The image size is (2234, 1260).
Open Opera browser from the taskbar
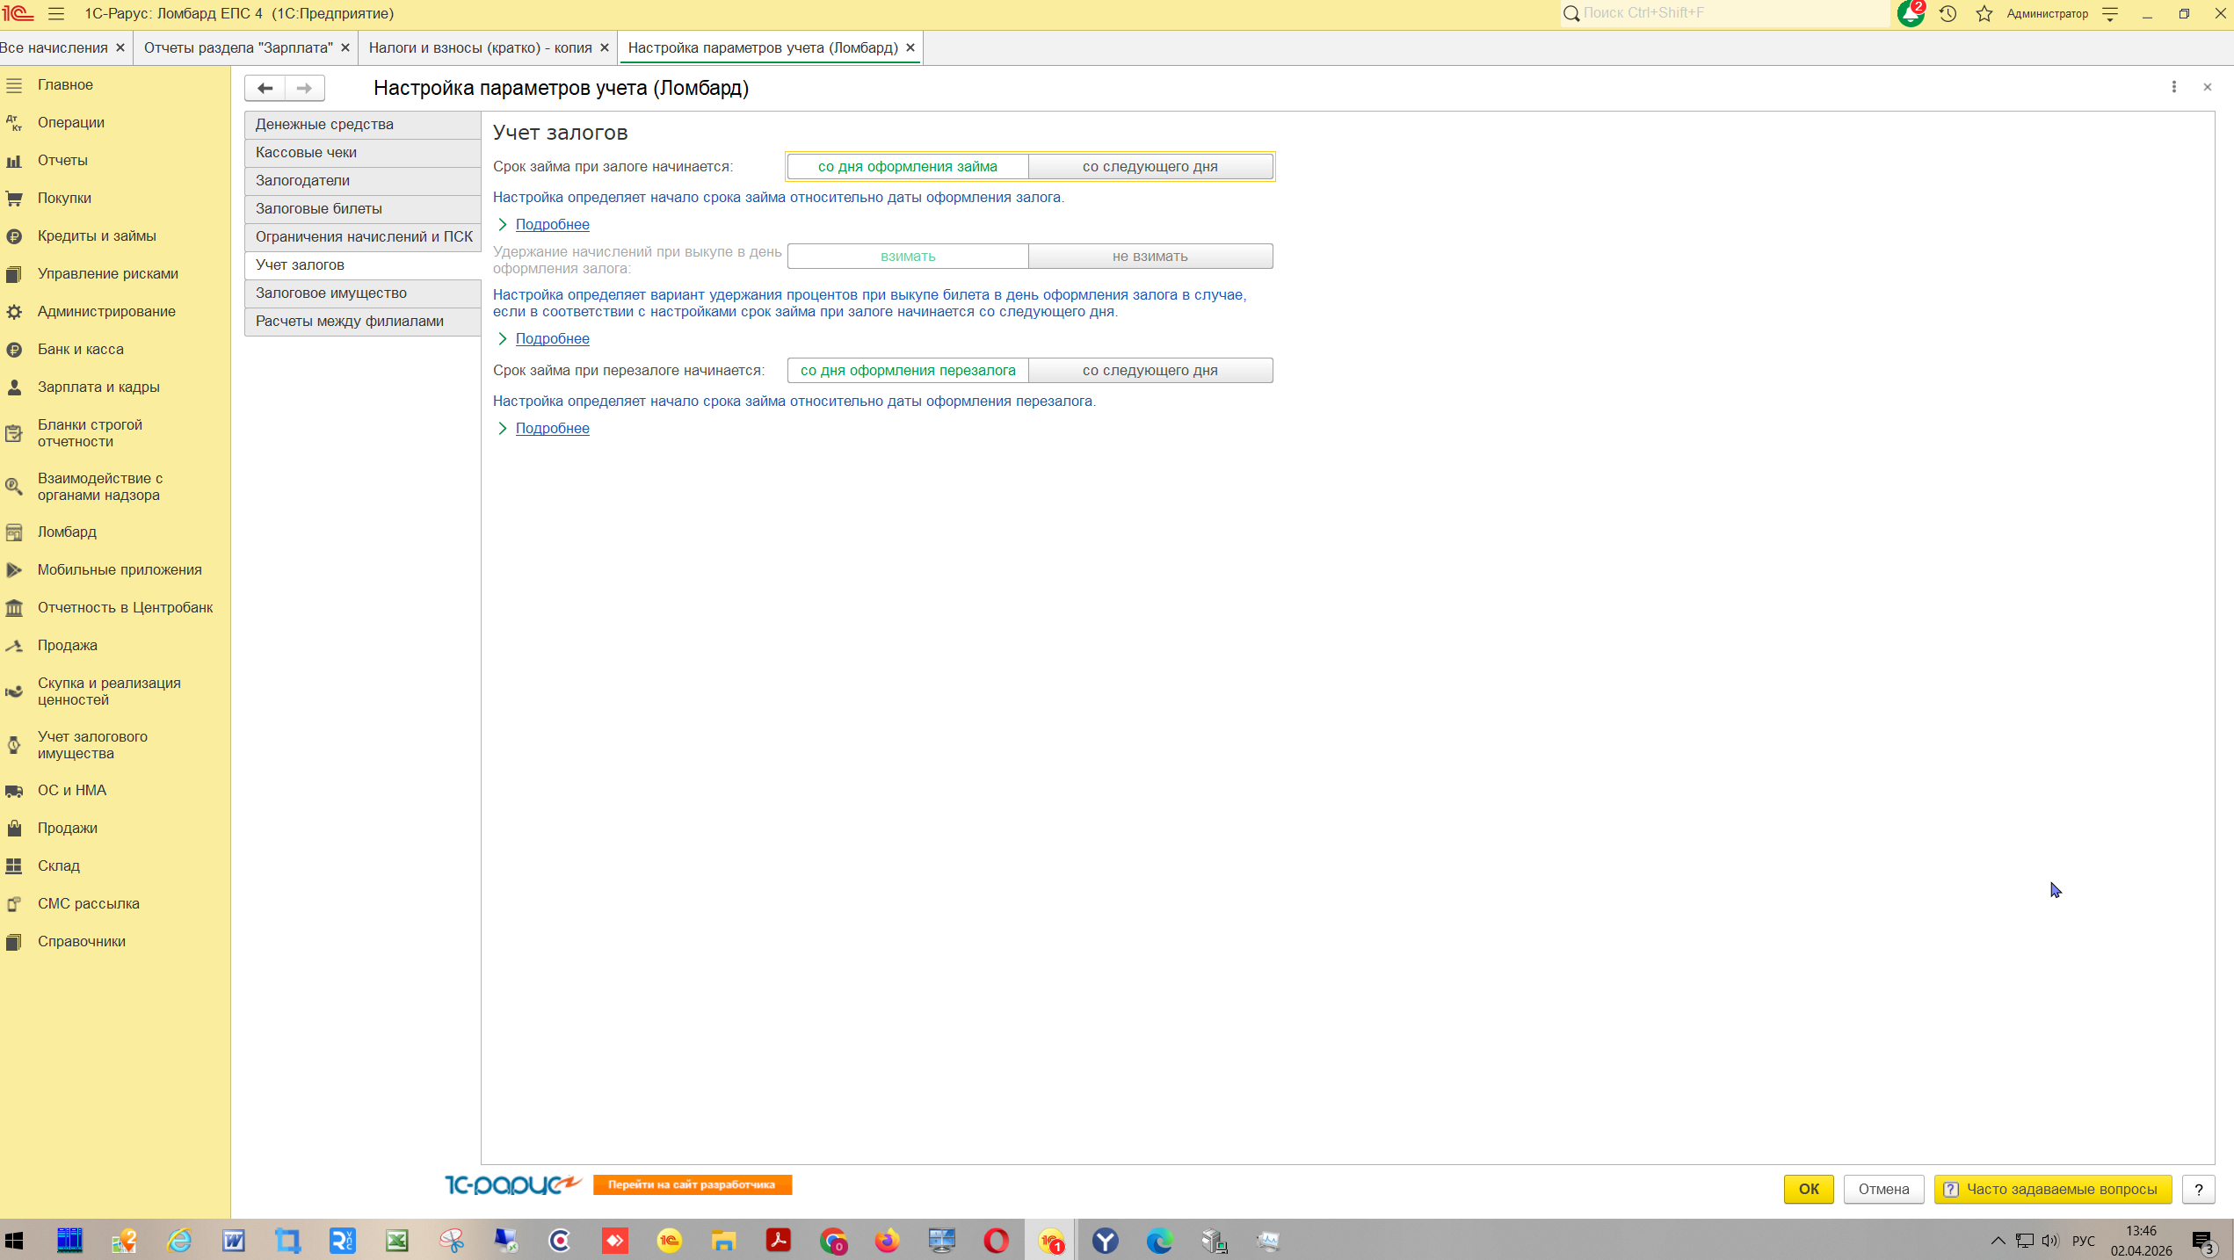click(x=996, y=1240)
